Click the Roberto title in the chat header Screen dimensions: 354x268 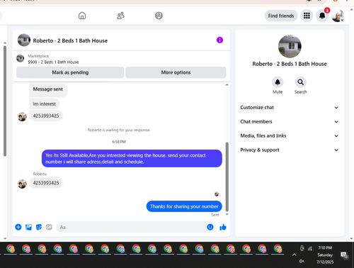[70, 40]
